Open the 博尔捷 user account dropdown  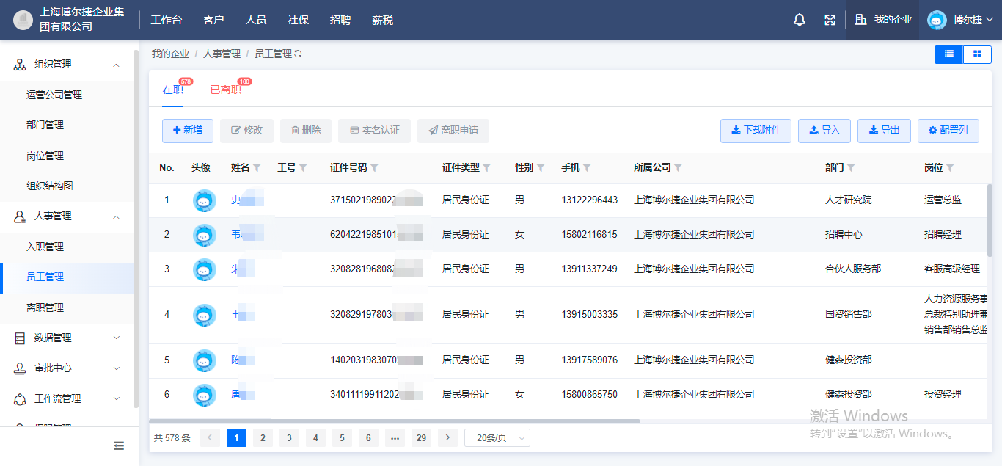point(960,20)
